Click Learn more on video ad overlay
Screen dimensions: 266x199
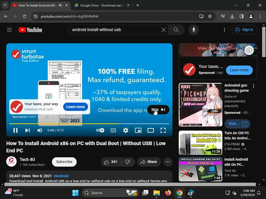point(76,107)
